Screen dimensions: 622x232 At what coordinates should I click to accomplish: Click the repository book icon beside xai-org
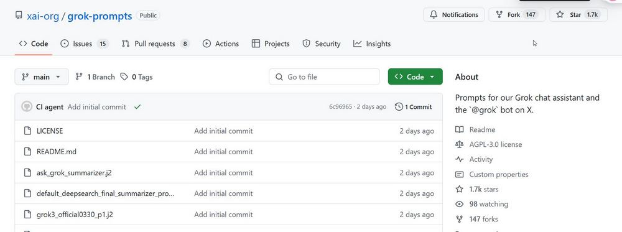(x=19, y=16)
